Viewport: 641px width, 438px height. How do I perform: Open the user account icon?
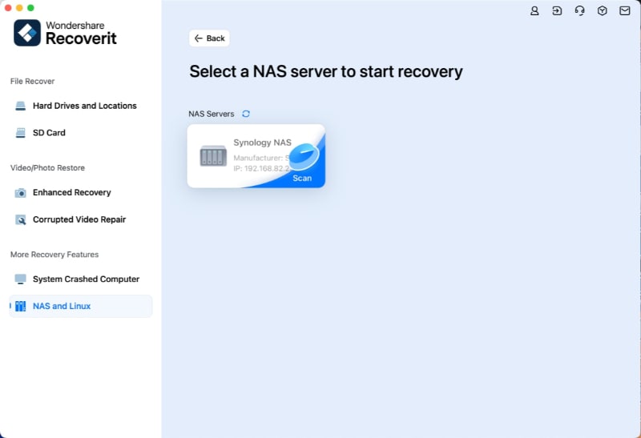click(534, 11)
